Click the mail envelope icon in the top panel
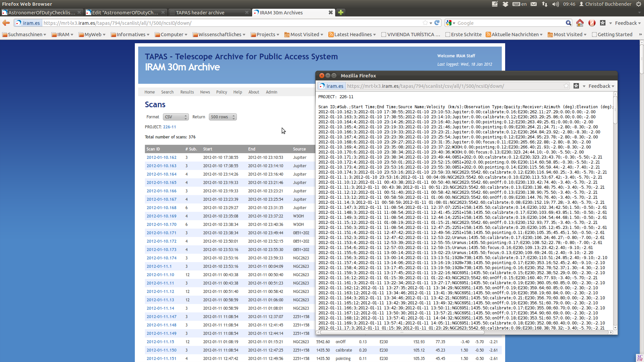 tap(534, 4)
